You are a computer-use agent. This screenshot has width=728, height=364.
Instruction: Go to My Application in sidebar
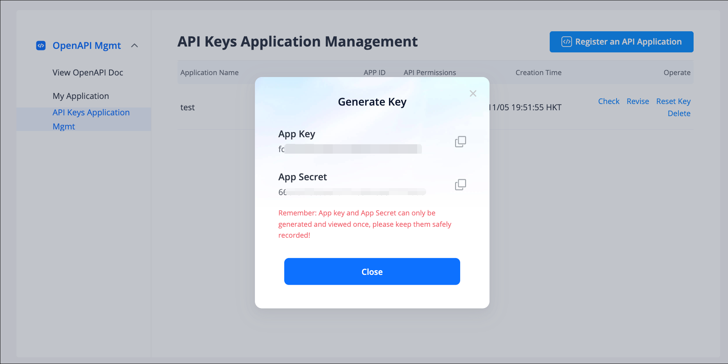click(x=81, y=96)
